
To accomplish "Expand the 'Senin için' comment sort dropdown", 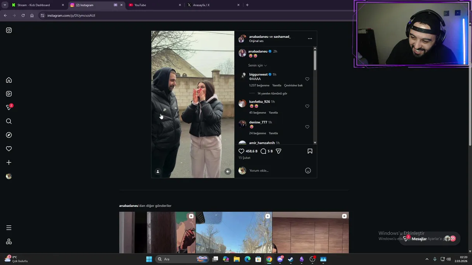I will coord(257,66).
